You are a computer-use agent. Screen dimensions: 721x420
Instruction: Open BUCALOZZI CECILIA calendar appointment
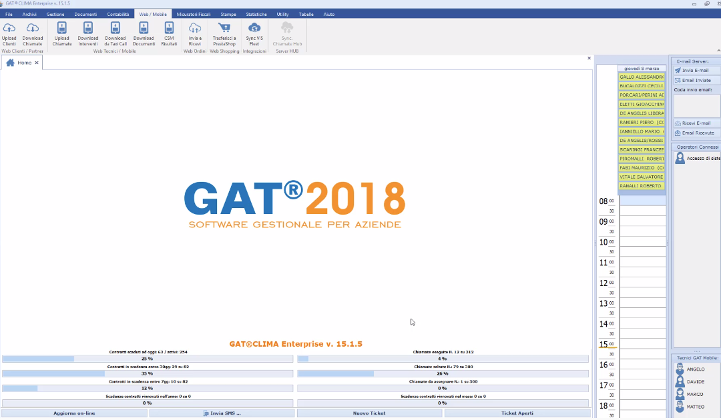tap(642, 86)
